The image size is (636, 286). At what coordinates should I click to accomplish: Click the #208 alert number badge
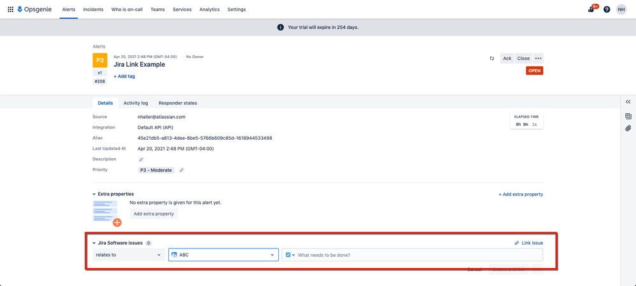(100, 81)
